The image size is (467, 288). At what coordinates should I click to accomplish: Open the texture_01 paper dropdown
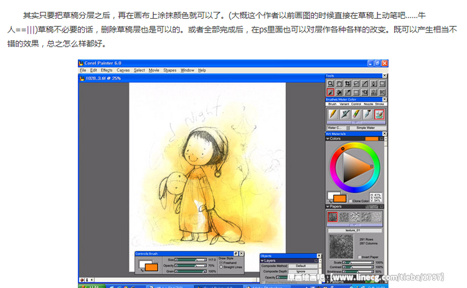tap(355, 231)
